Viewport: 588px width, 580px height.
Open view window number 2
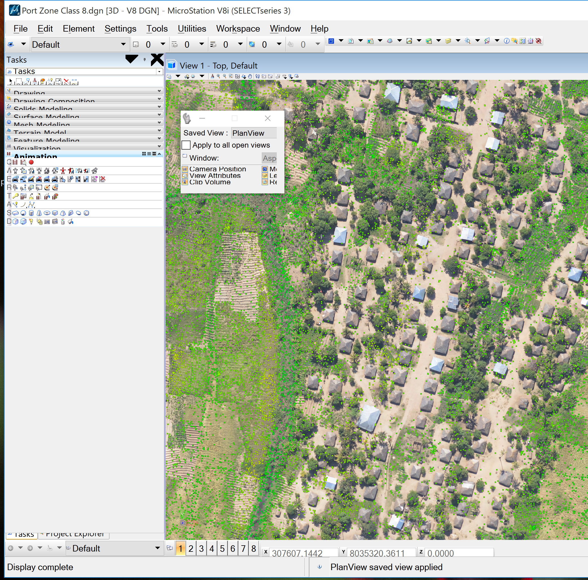pos(191,548)
